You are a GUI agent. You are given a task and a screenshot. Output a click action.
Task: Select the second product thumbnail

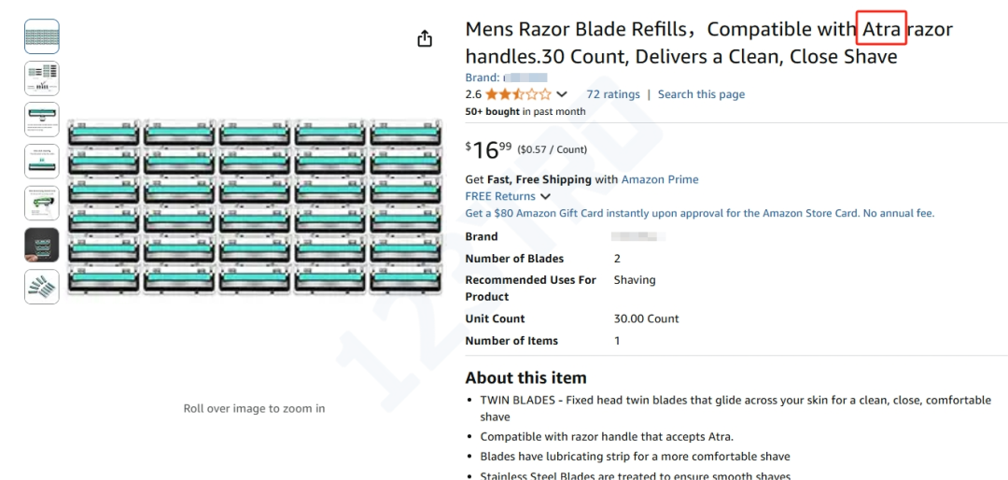[42, 78]
